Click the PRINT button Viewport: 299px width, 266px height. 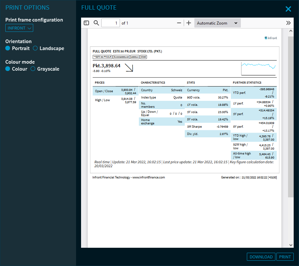click(x=285, y=257)
